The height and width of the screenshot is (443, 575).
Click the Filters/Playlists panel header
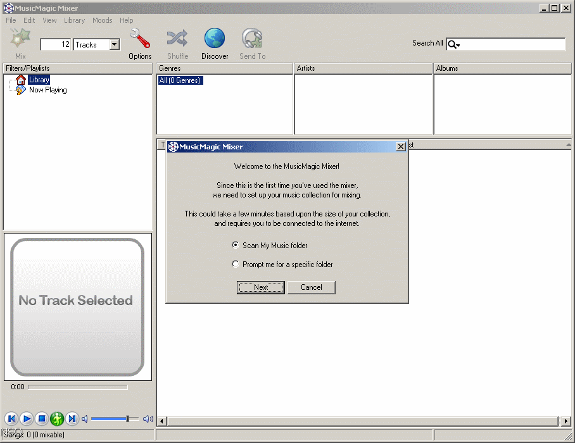point(78,68)
